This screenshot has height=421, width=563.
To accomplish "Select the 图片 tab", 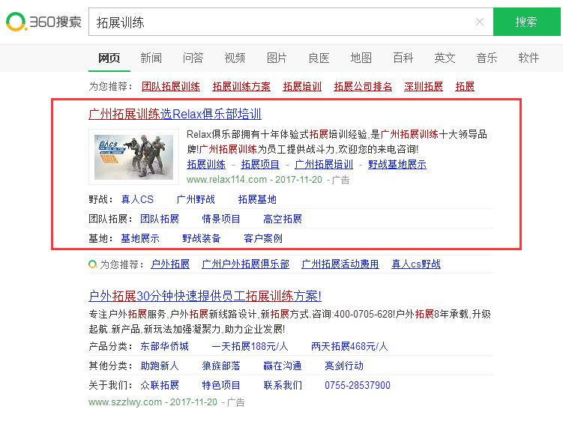I will coord(277,58).
